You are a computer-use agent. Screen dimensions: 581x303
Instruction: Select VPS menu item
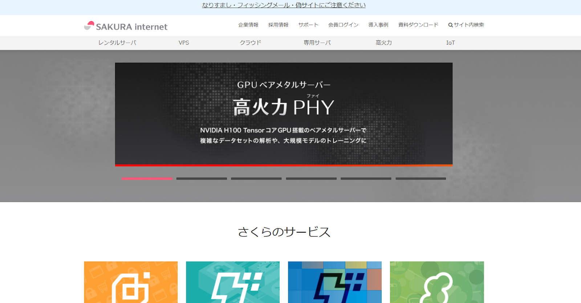(184, 43)
